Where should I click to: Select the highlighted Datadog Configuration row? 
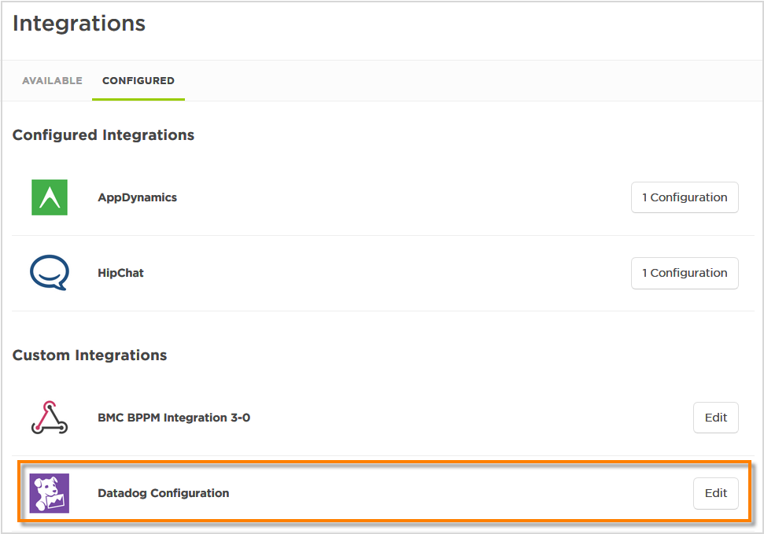coord(382,493)
